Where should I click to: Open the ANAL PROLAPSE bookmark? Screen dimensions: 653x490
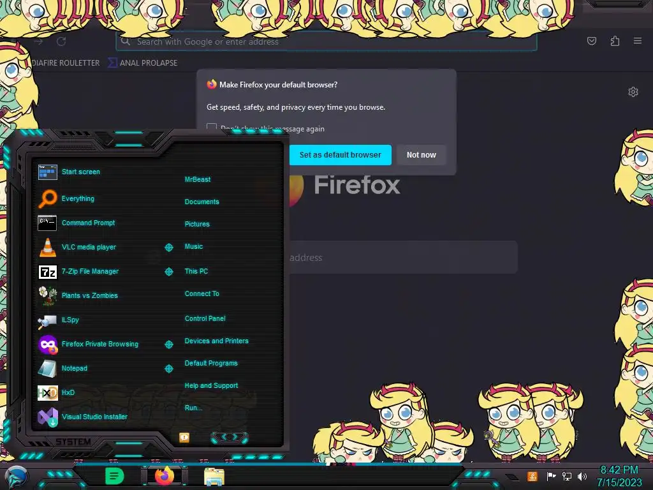tap(143, 63)
